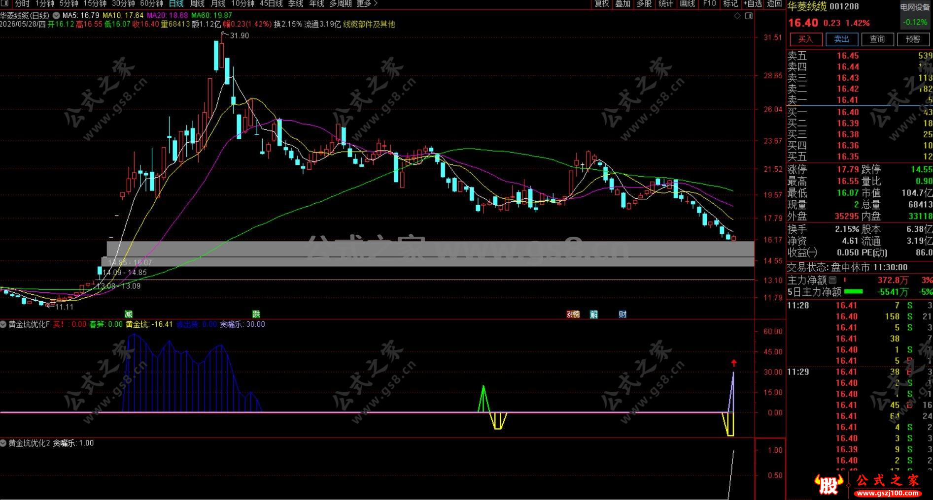This screenshot has height=500, width=933.
Task: Click the 多股 multi-stock toolbar button
Action: coord(644,4)
